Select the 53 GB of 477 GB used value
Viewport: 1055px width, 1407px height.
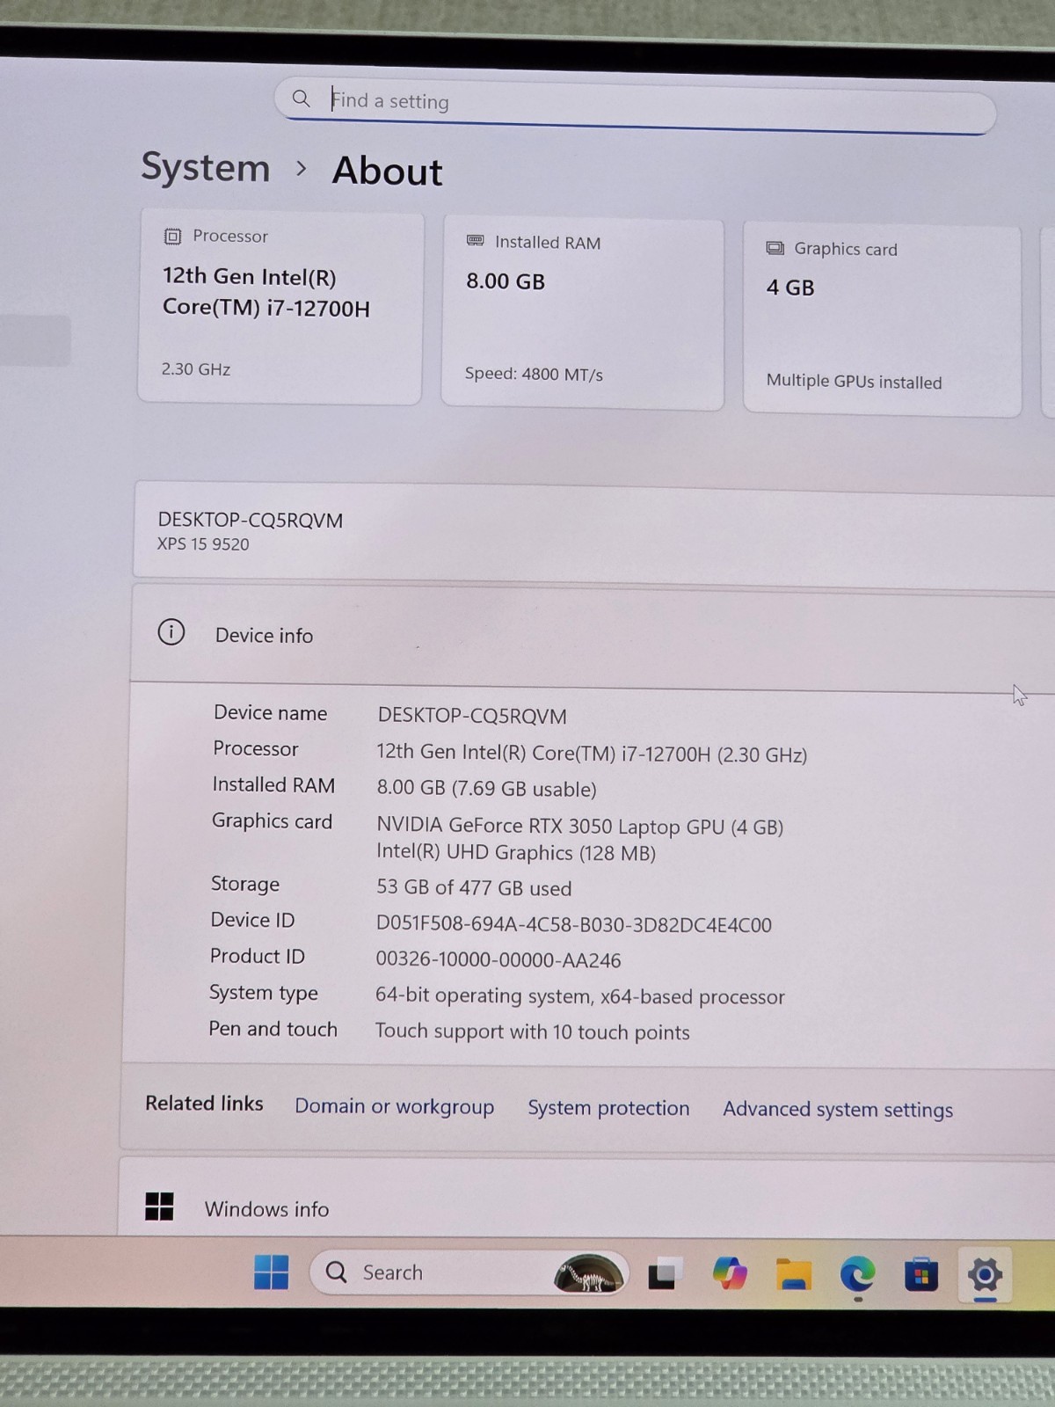point(474,888)
